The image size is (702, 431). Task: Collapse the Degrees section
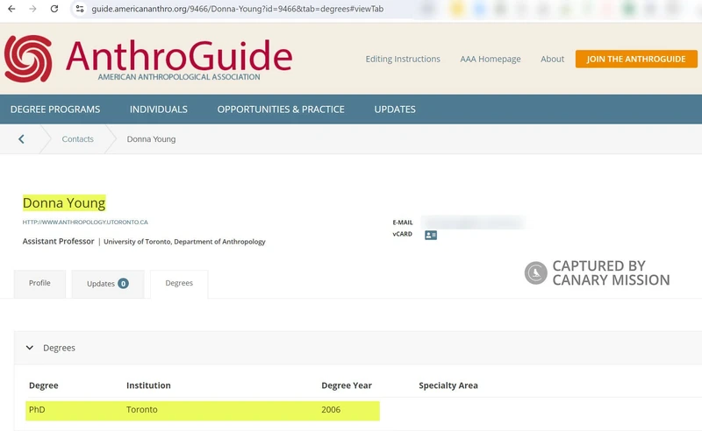pyautogui.click(x=30, y=348)
